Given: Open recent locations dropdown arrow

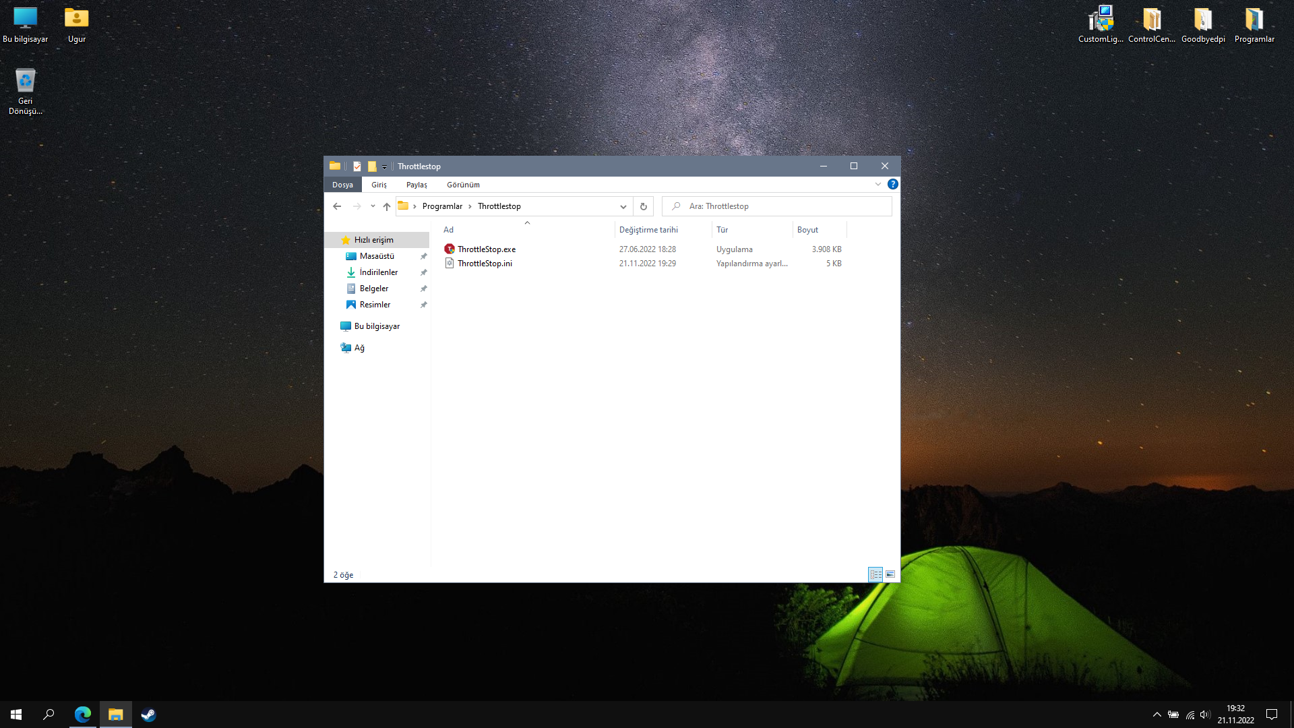Looking at the screenshot, I should point(373,206).
